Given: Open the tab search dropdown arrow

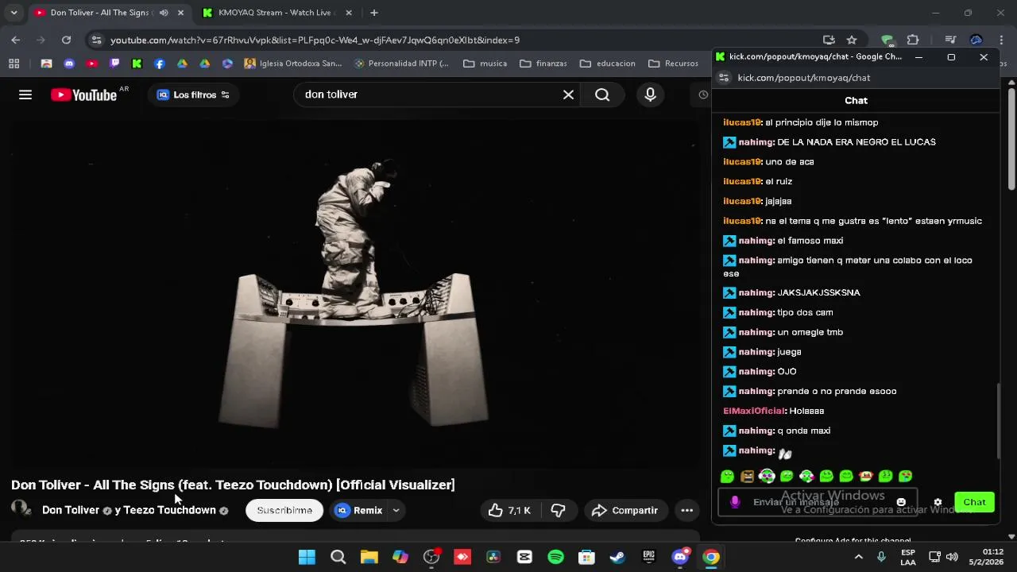Looking at the screenshot, I should 14,13.
